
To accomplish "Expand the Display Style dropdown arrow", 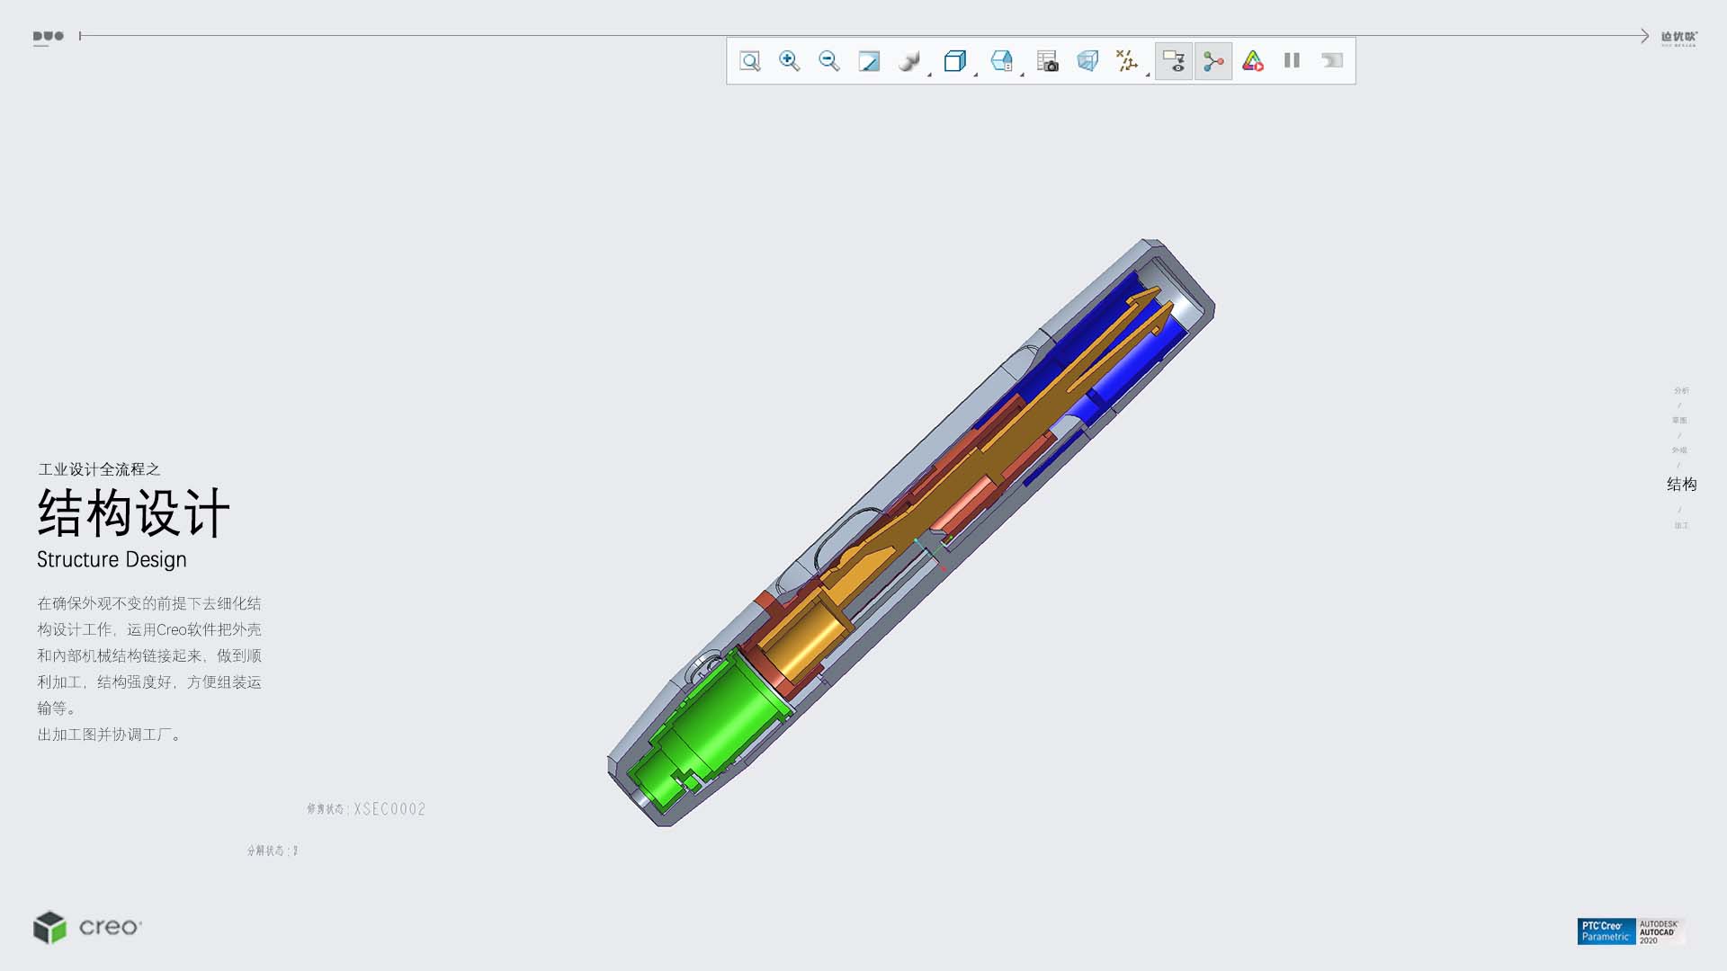I will [929, 74].
